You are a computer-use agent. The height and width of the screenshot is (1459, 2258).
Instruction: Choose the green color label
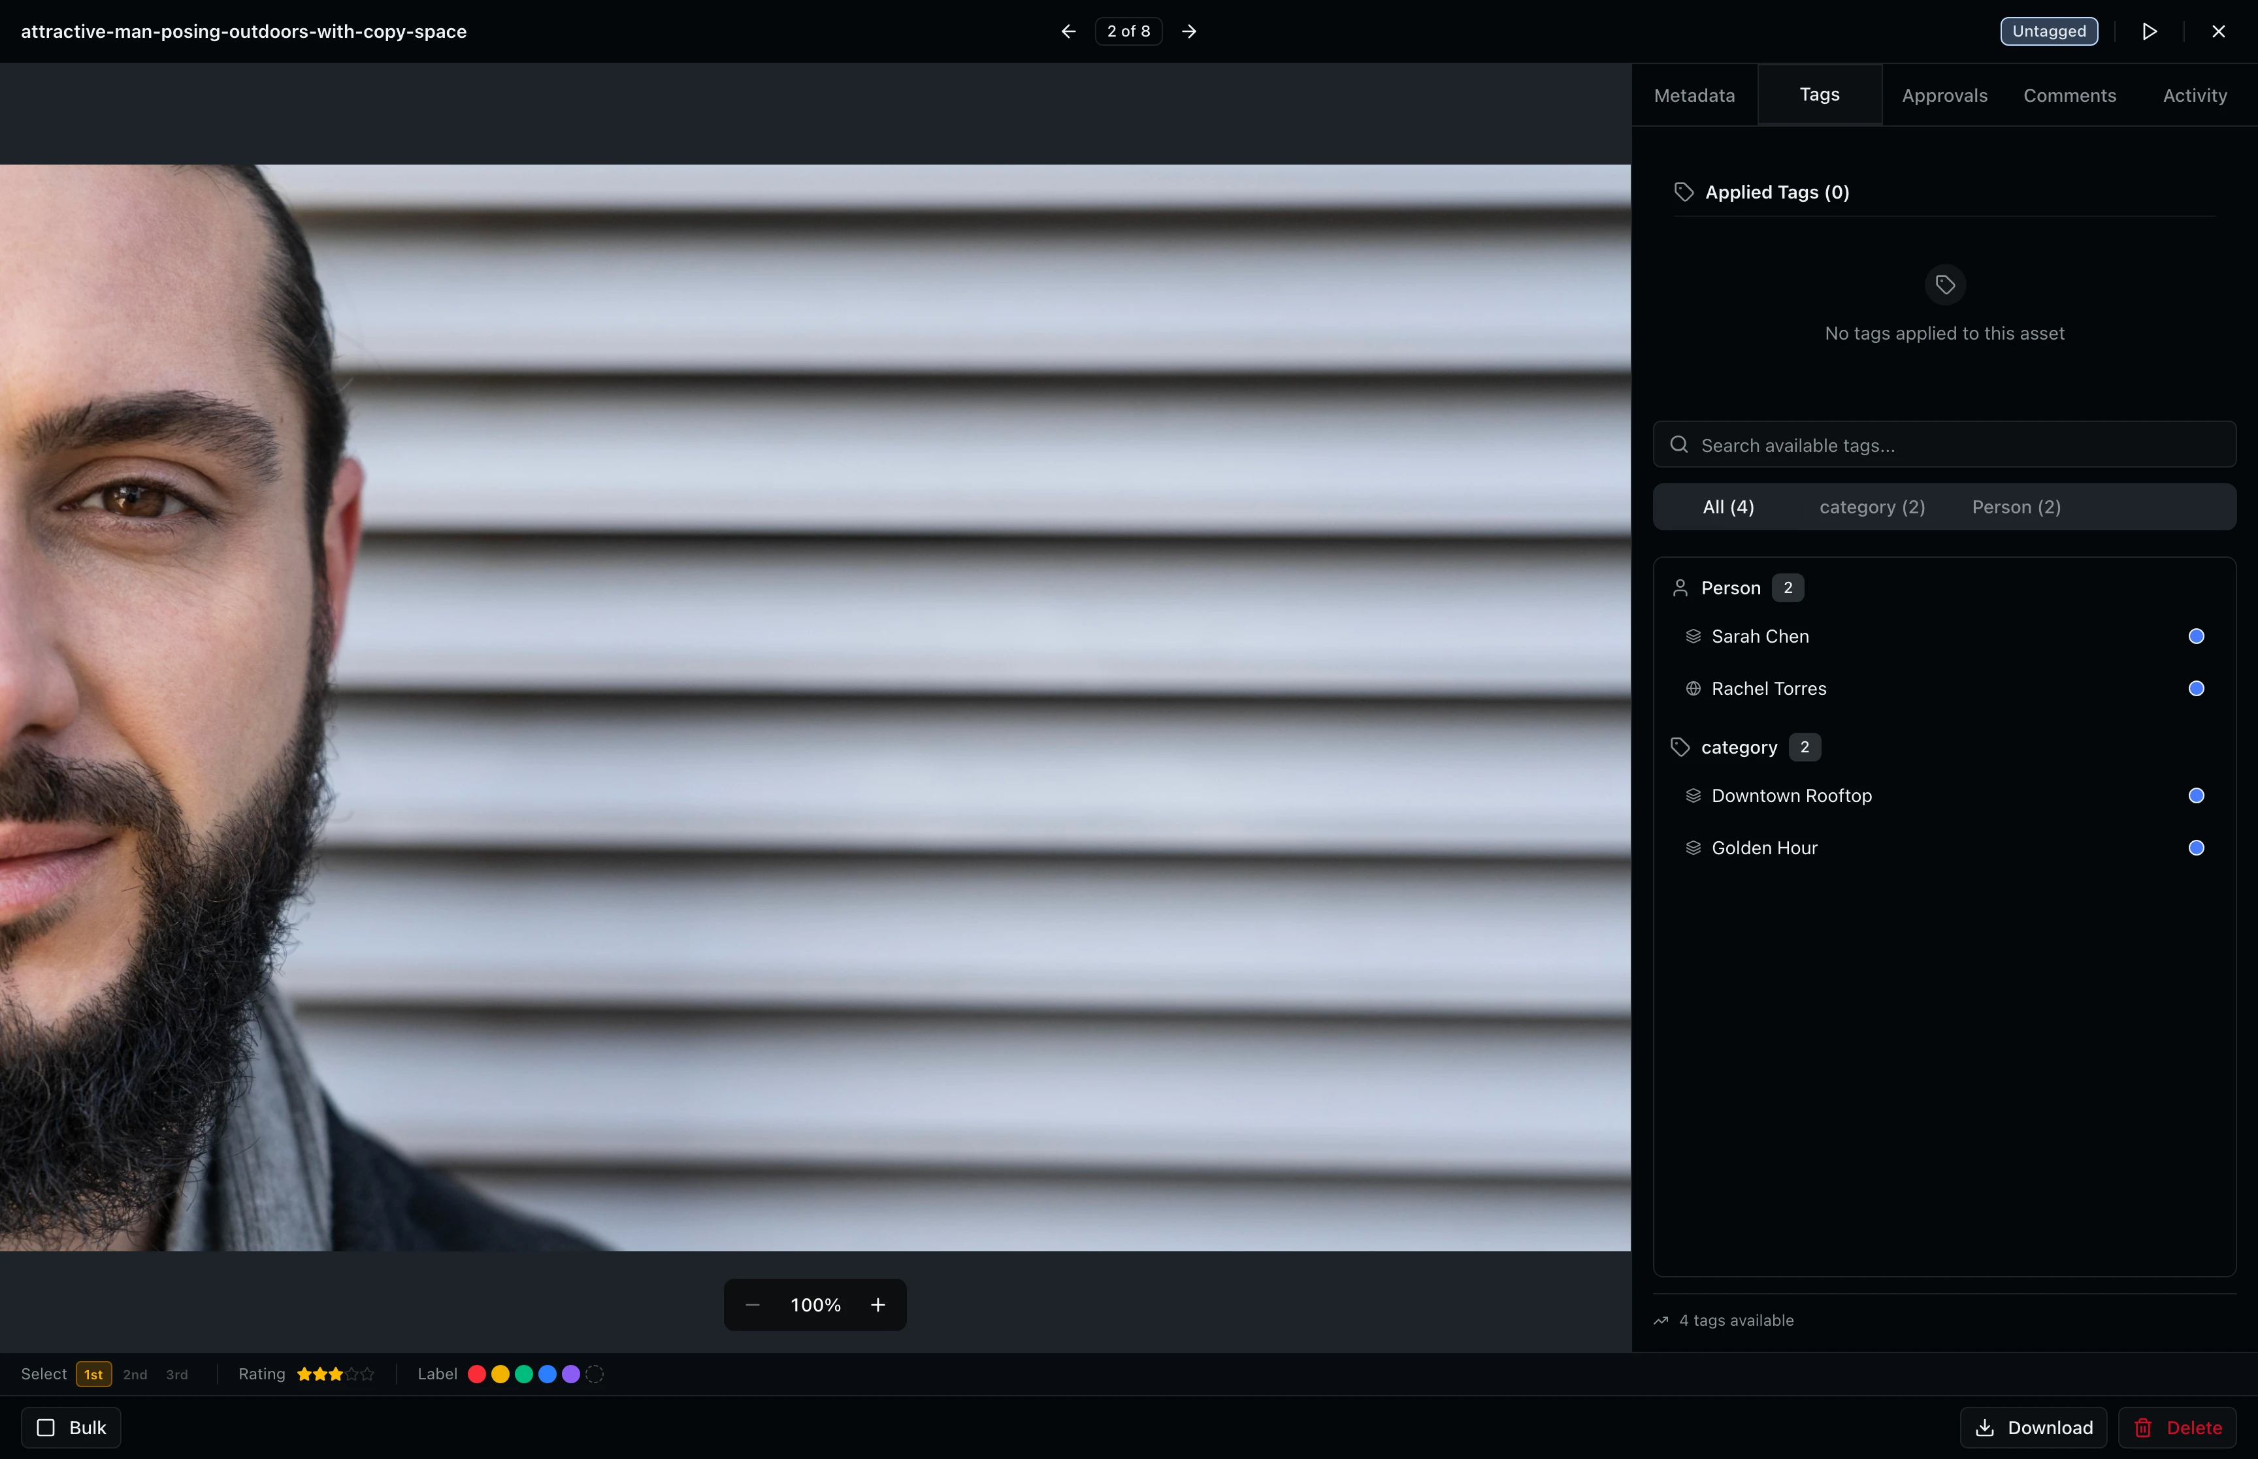(x=524, y=1373)
